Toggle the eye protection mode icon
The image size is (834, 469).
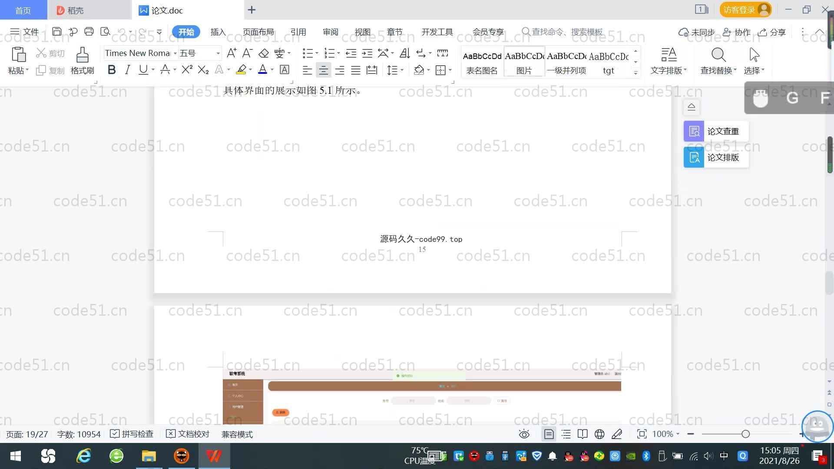524,434
